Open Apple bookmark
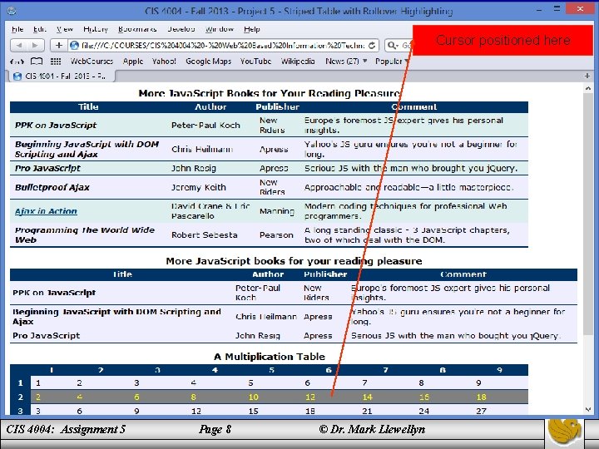This screenshot has height=449, width=599. tap(133, 61)
